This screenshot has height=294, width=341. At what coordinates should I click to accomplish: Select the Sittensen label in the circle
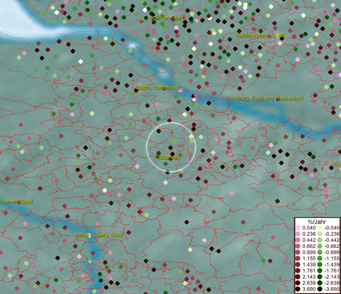click(x=169, y=157)
